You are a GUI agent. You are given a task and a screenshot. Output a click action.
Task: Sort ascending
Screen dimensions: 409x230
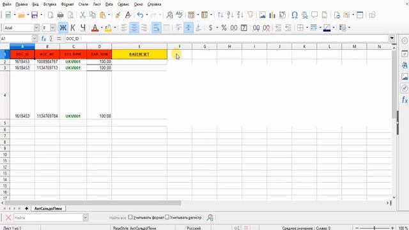point(230,15)
